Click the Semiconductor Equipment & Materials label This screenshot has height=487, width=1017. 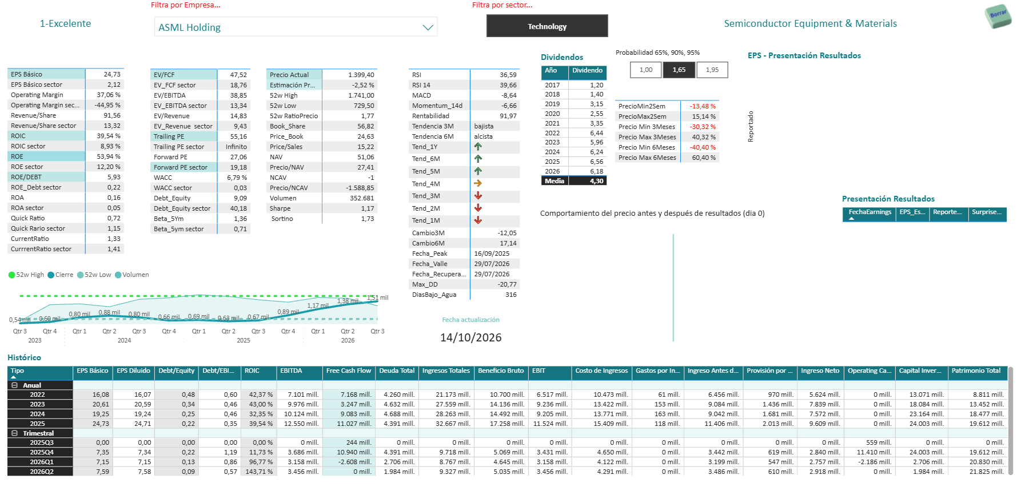click(811, 23)
